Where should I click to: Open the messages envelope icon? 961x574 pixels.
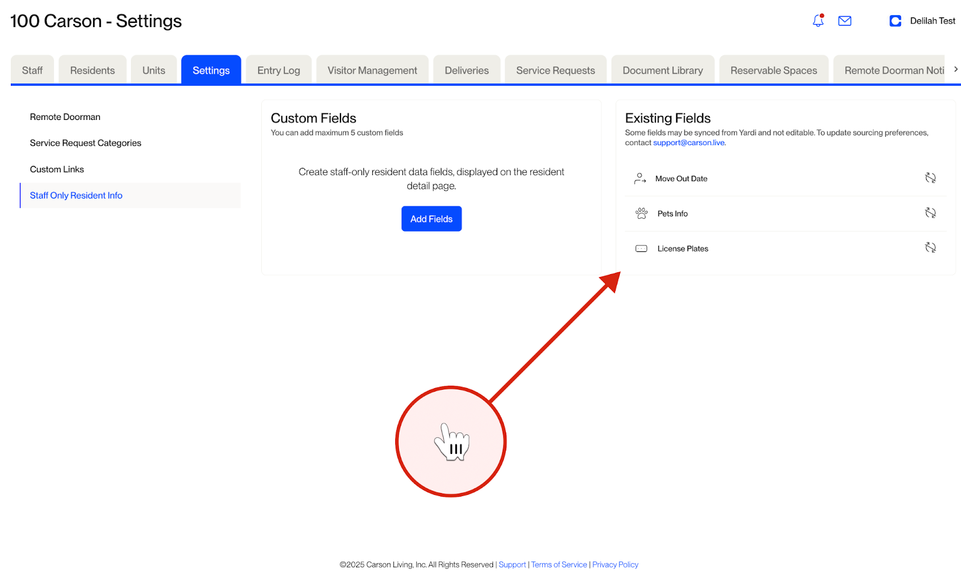pyautogui.click(x=844, y=20)
